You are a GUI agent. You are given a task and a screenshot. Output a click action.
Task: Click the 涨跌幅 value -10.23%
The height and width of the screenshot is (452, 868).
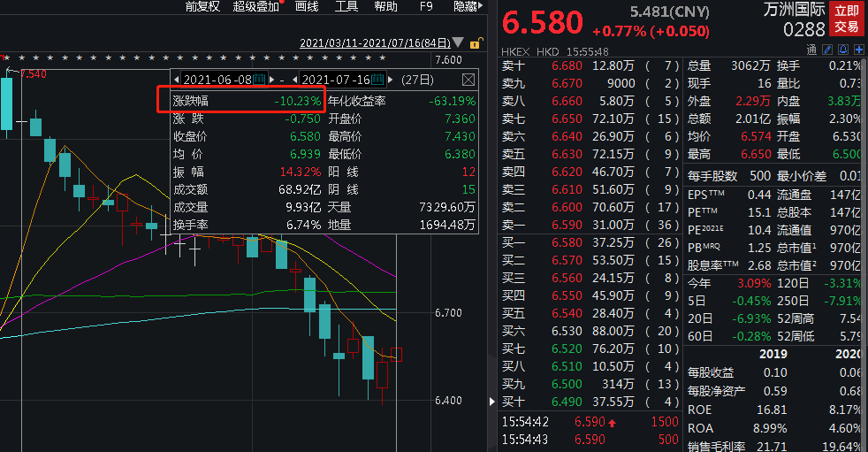click(x=297, y=101)
